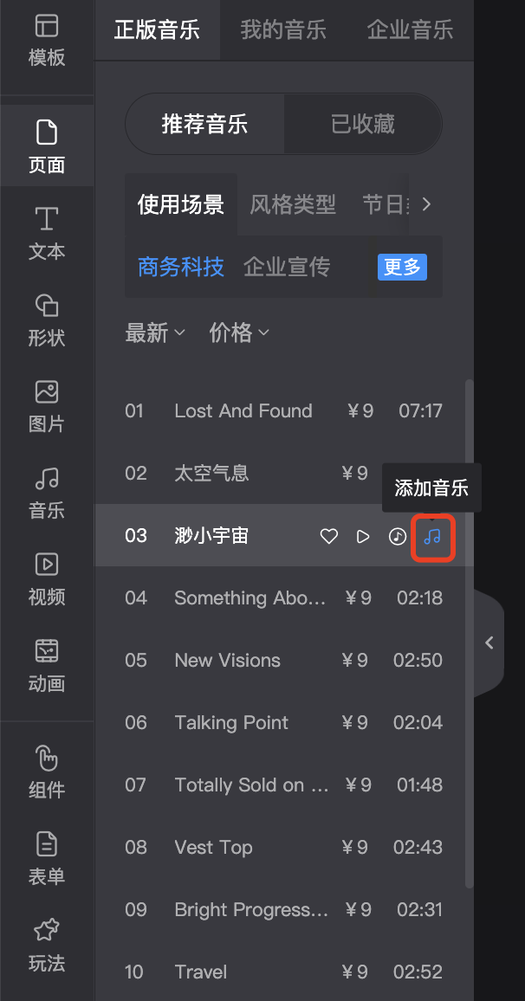This screenshot has height=1001, width=525.
Task: Switch to the 风格类型 tab
Action: 293,204
